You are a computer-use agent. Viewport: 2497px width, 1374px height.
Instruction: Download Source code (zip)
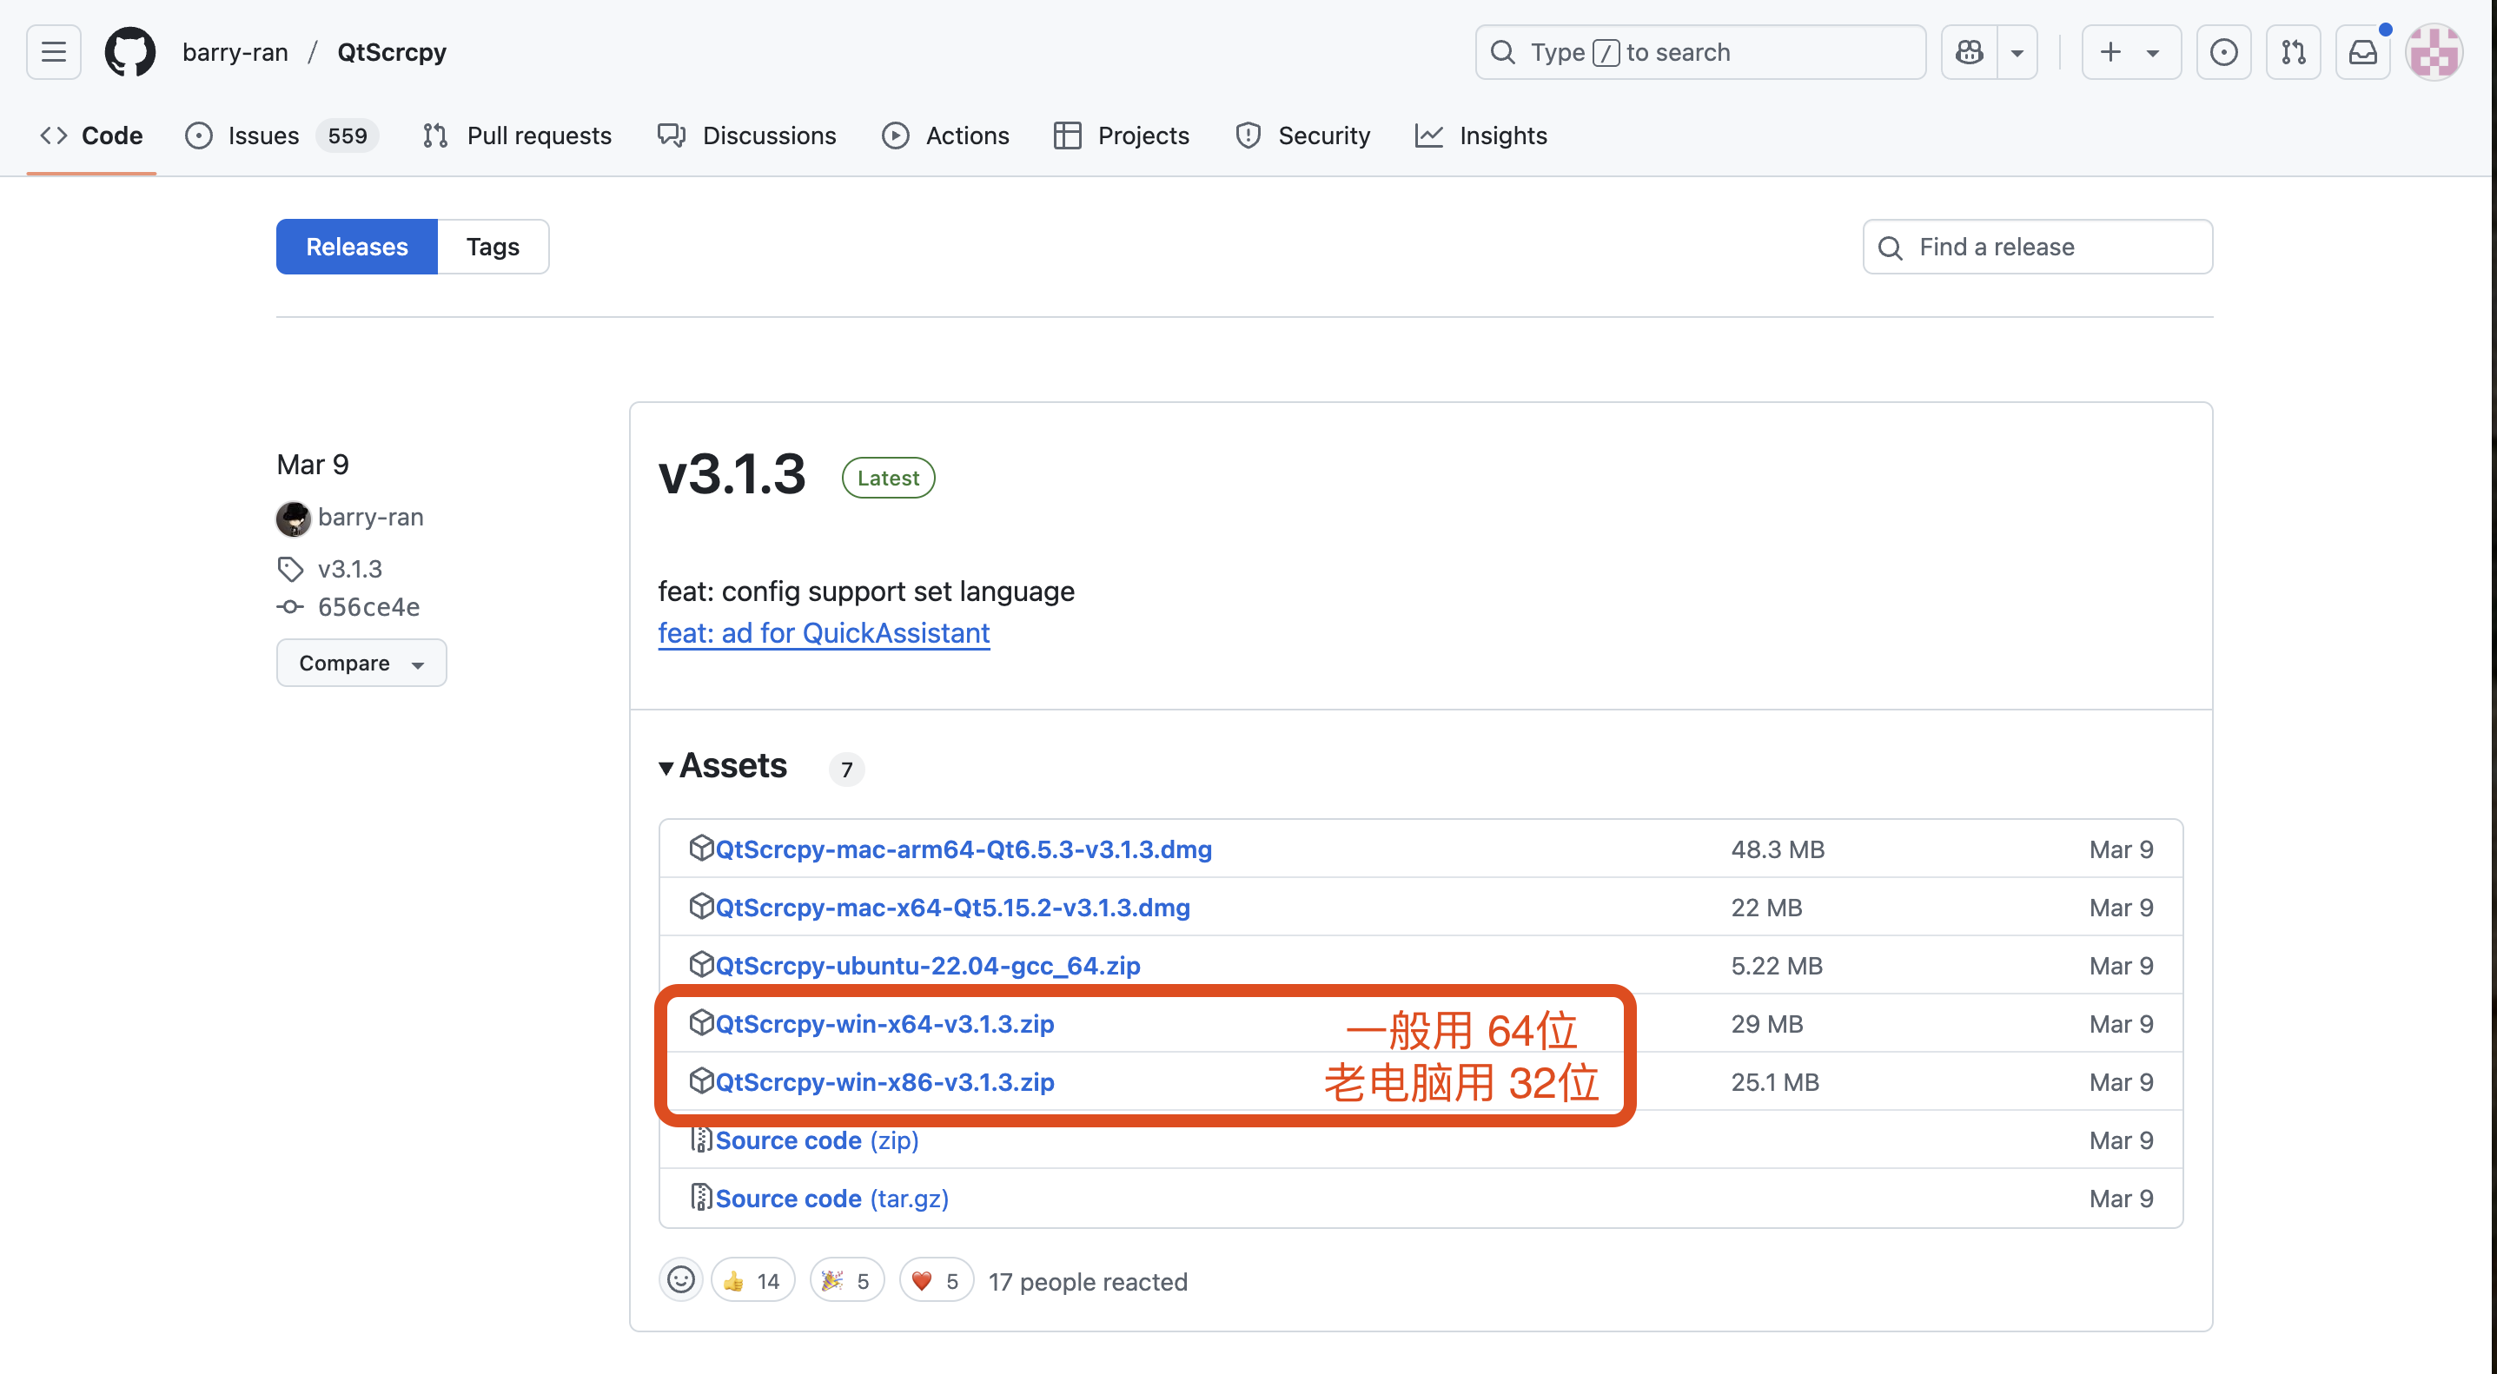pyautogui.click(x=818, y=1140)
